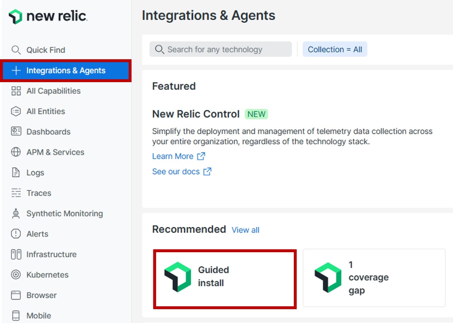453x323 pixels.
Task: Click the New Relic logo
Action: (48, 16)
